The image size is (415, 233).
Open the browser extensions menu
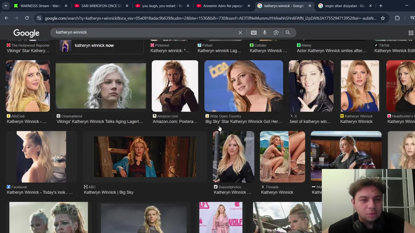[x=397, y=18]
